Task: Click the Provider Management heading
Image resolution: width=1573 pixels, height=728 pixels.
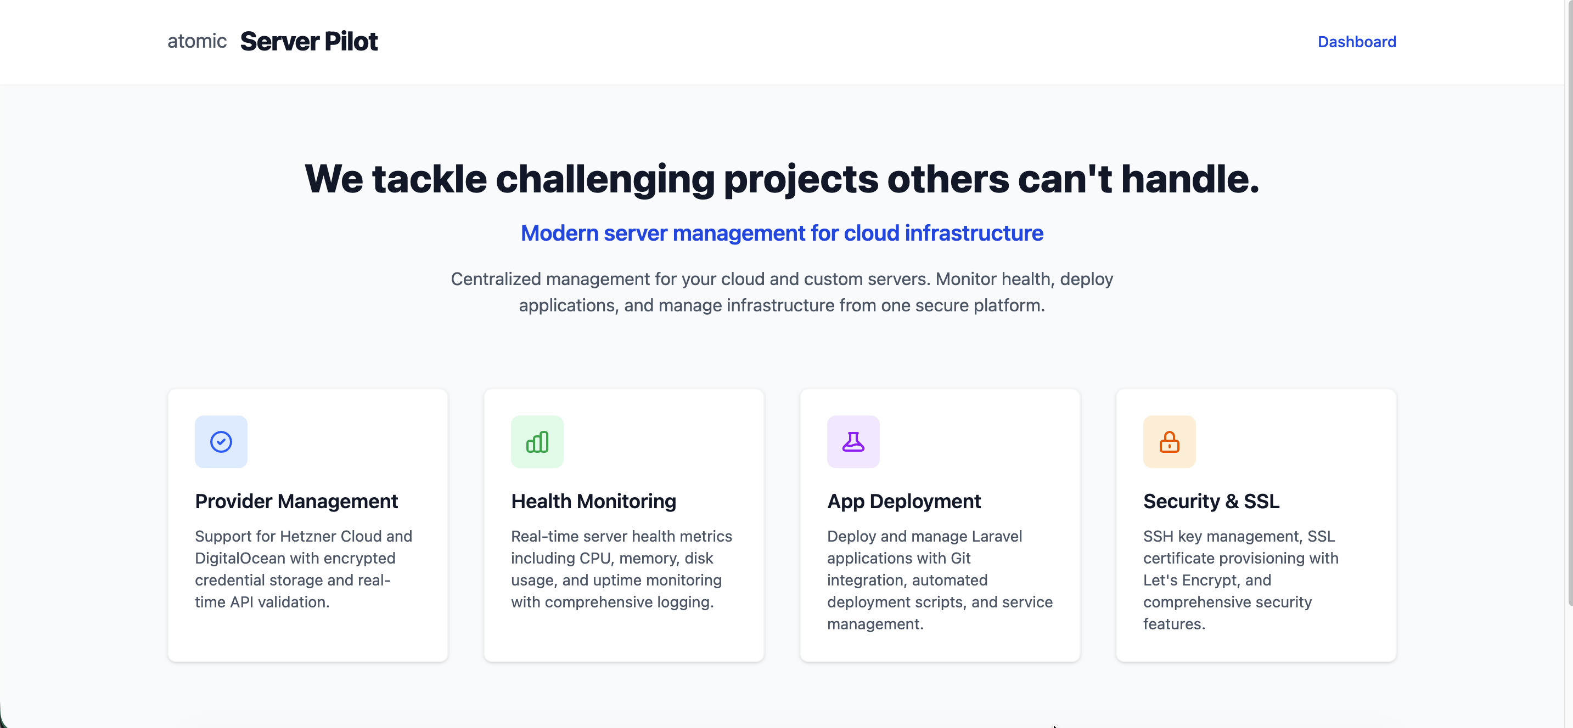Action: point(296,501)
